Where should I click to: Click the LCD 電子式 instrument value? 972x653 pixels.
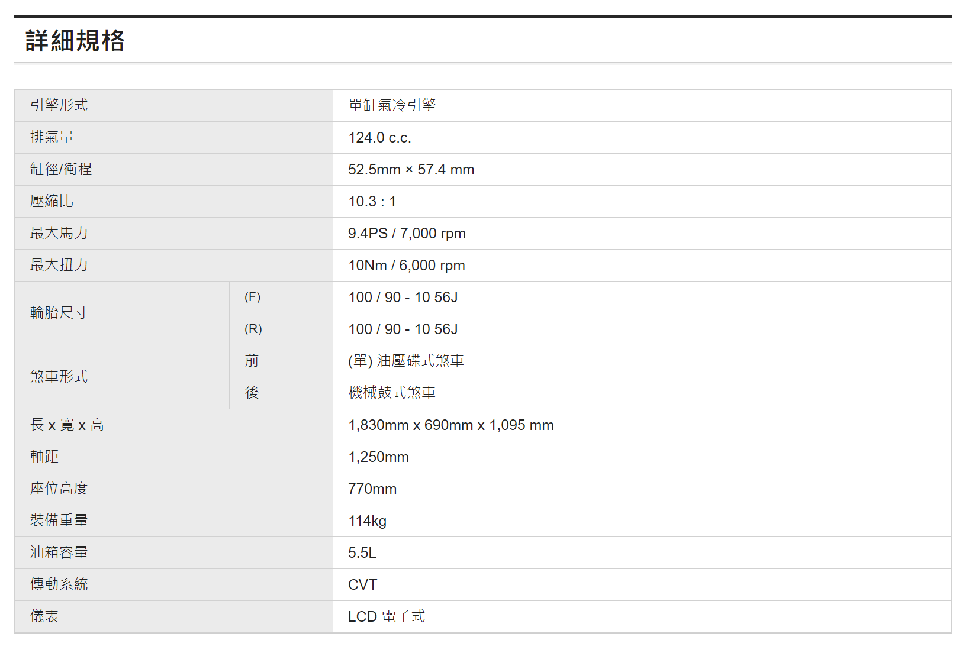point(386,617)
